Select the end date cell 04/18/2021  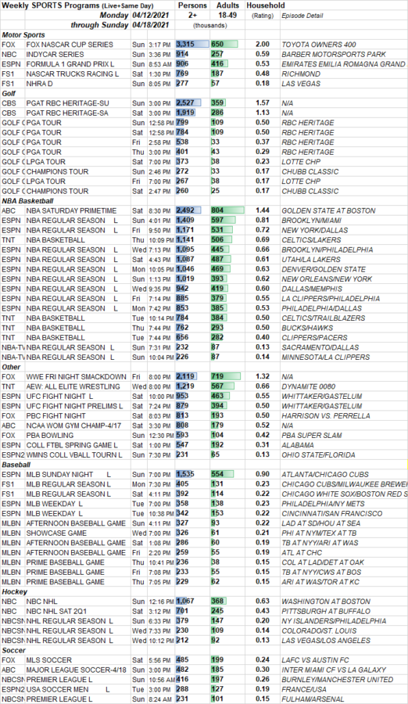click(150, 25)
